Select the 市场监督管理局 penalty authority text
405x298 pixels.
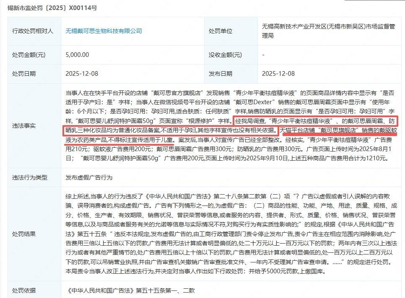point(329,31)
